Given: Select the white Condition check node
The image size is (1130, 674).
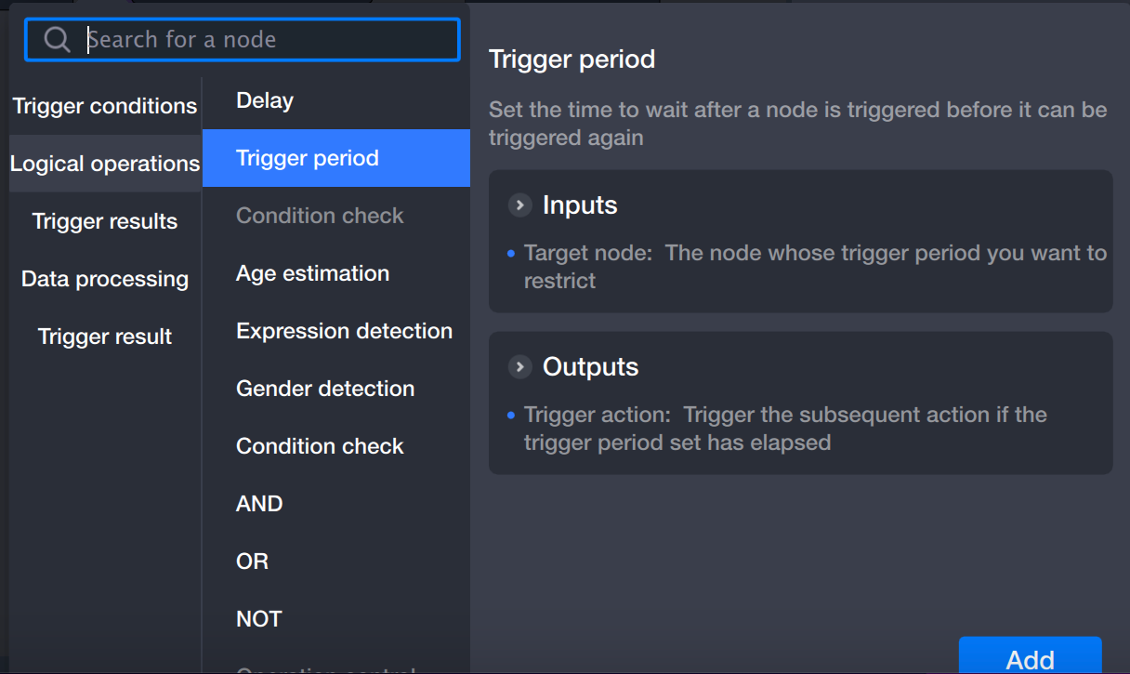Looking at the screenshot, I should [320, 446].
